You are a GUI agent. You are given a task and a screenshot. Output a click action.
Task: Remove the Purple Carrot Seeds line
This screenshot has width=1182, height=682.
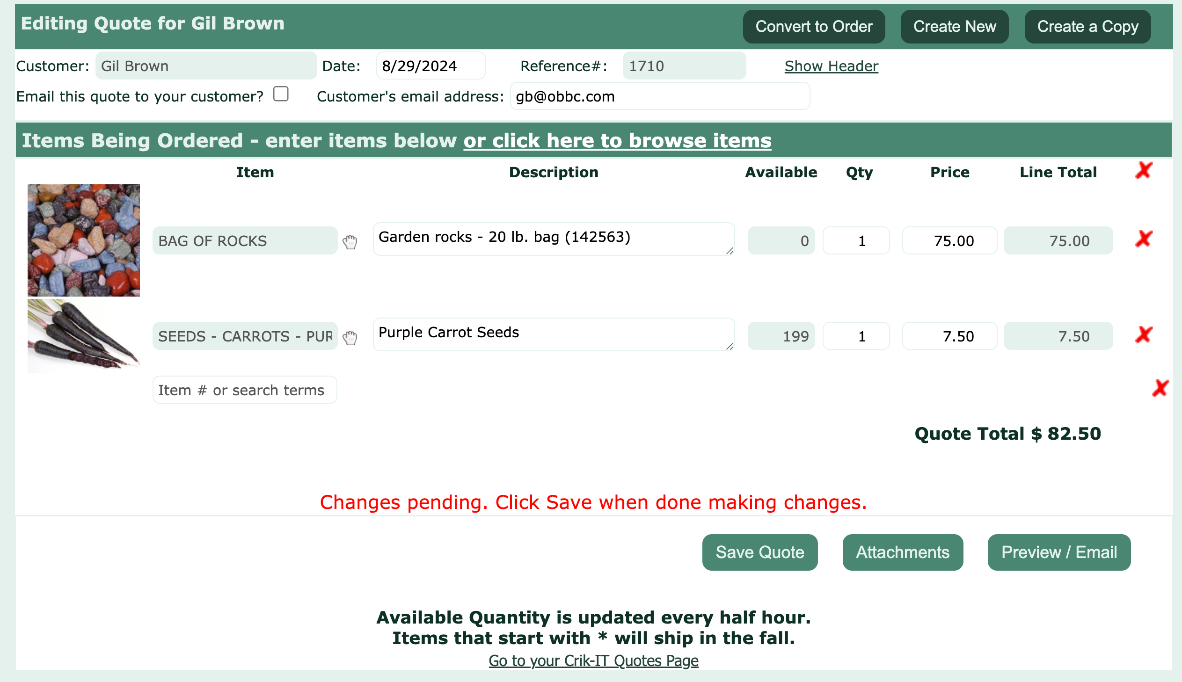pyautogui.click(x=1144, y=335)
